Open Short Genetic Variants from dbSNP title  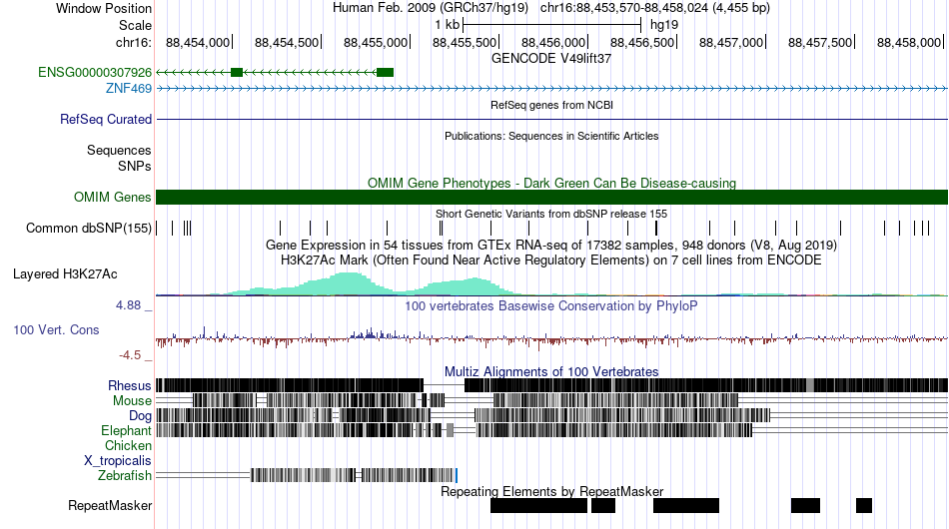coord(551,214)
